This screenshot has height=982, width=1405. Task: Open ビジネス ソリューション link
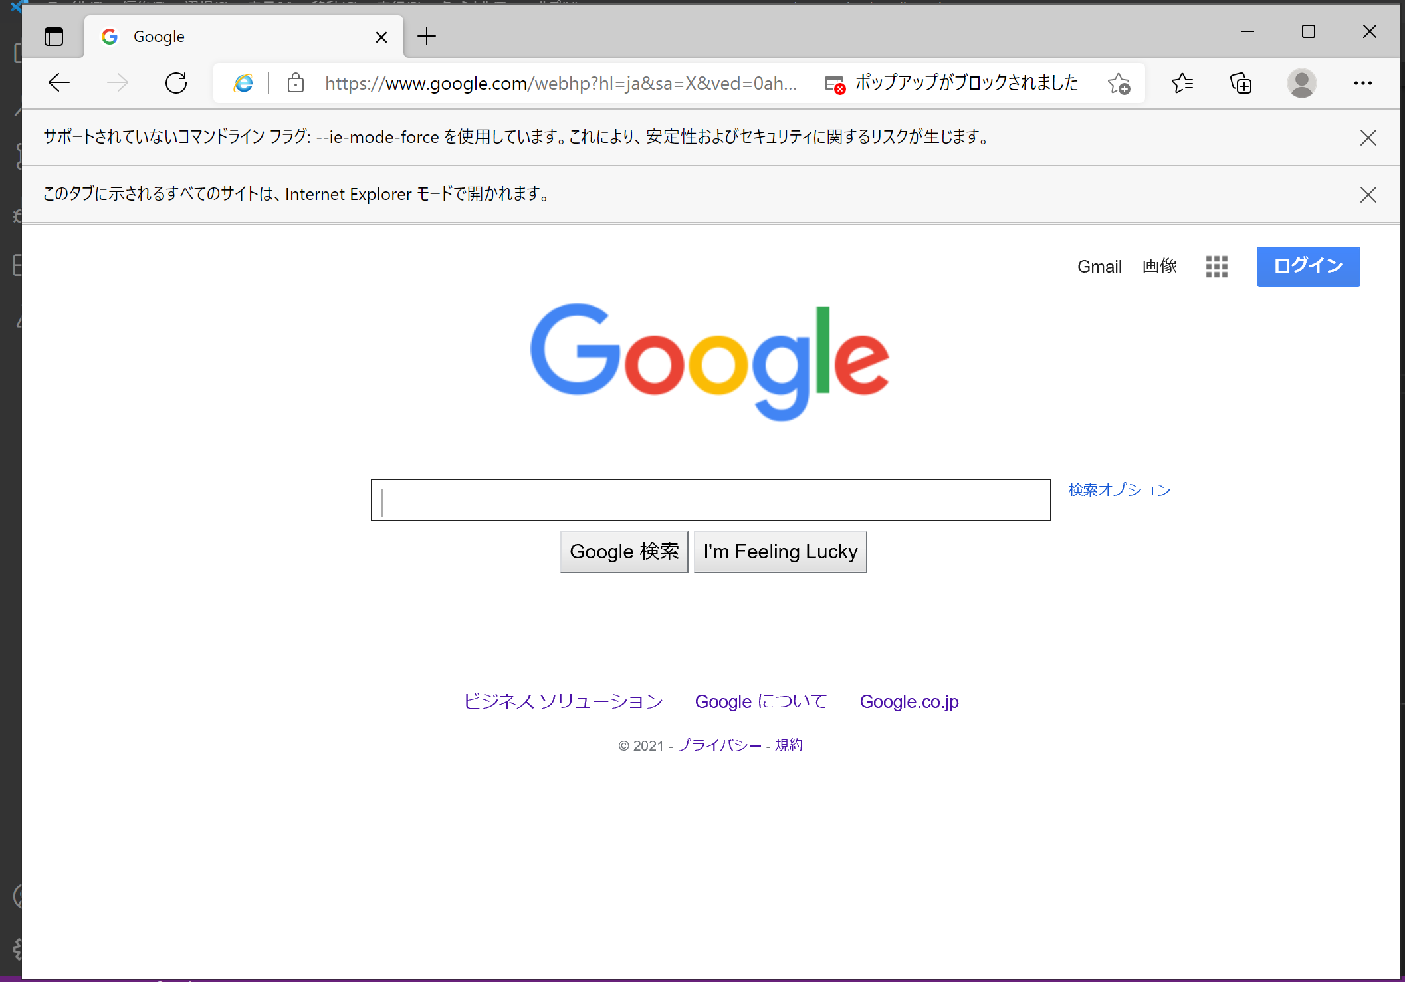[x=563, y=701]
